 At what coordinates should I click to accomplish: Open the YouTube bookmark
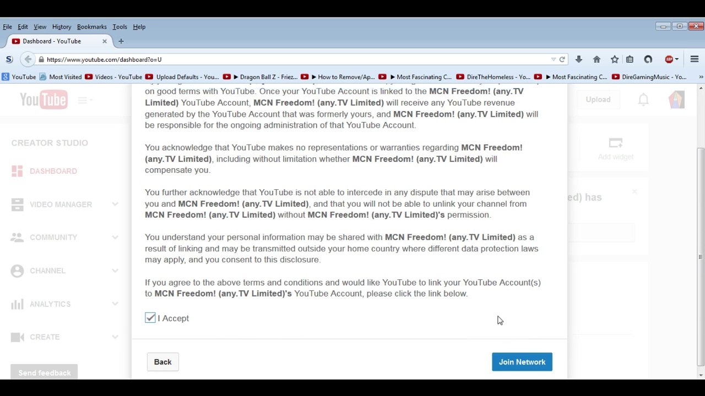[x=19, y=77]
